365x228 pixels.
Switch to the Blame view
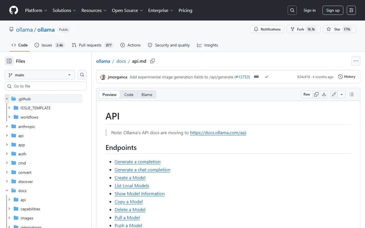(x=147, y=95)
